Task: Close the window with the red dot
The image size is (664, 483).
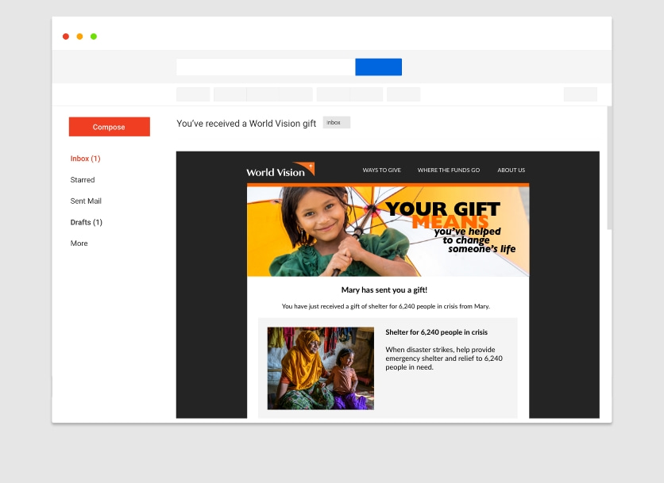Action: 66,36
